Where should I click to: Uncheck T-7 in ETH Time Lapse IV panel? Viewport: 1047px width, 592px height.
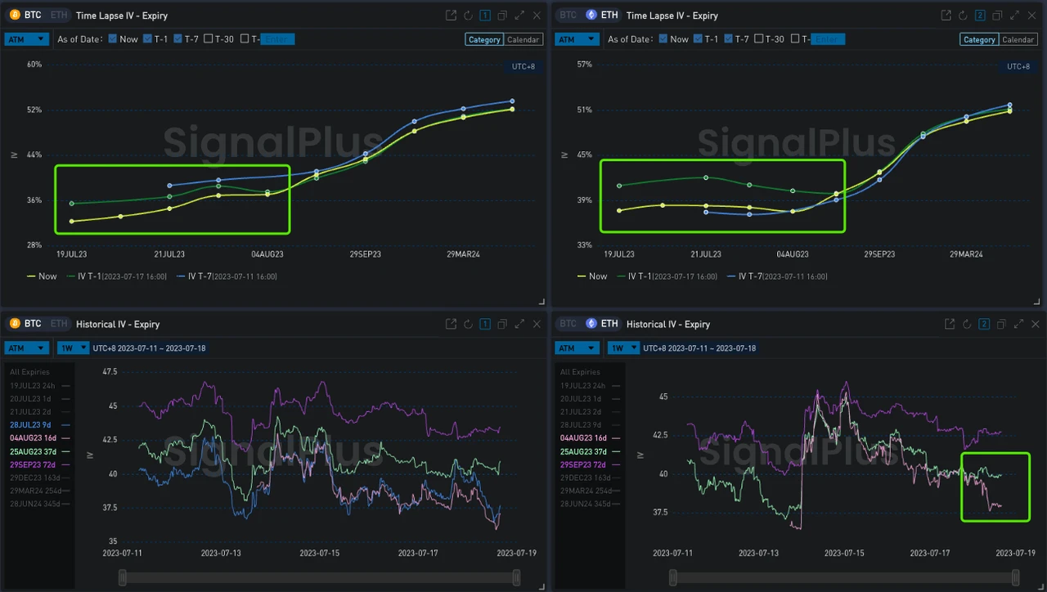coord(729,39)
